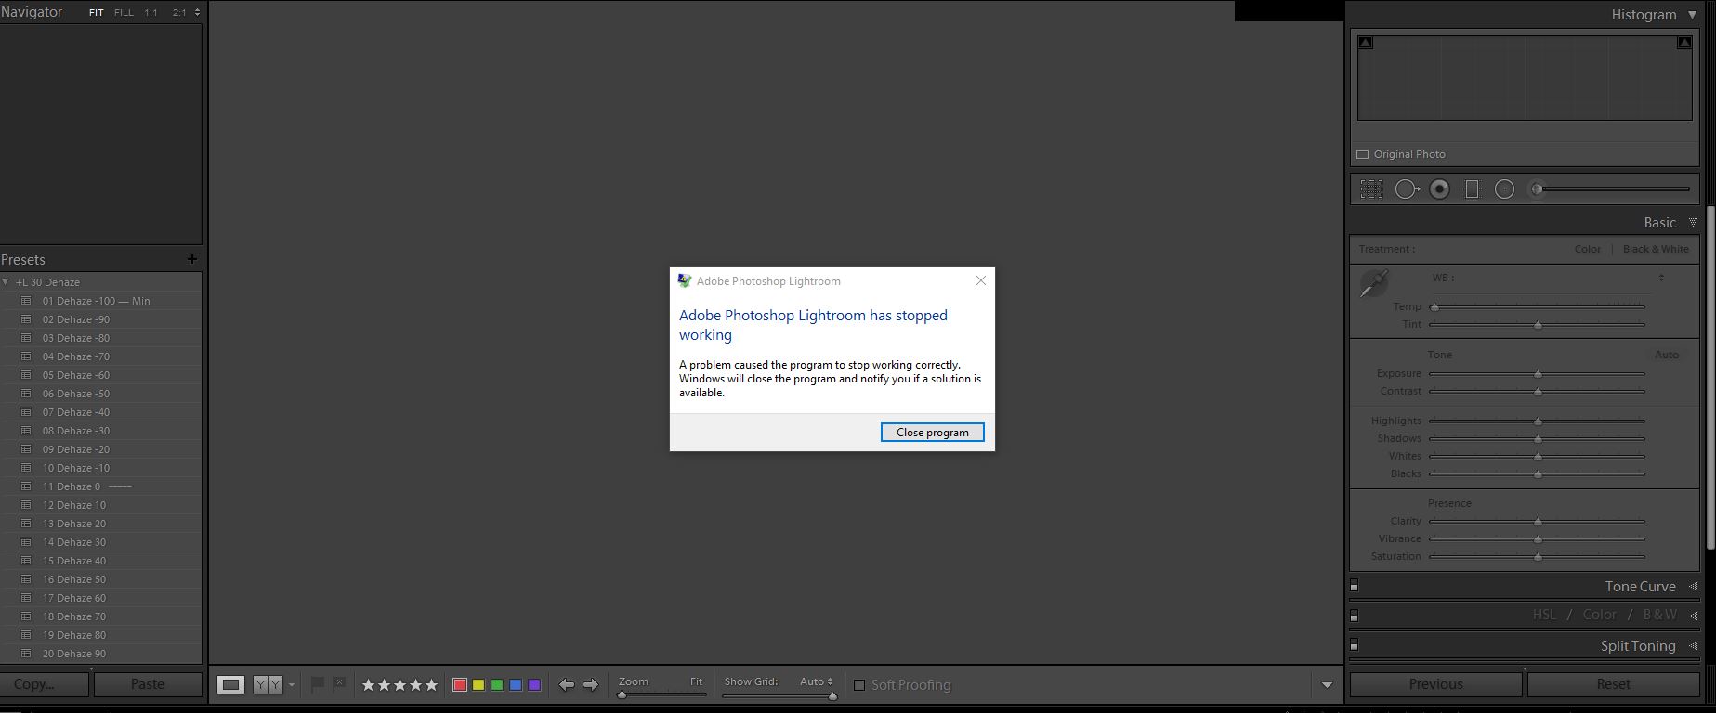Open Navigator zoom ratio dropdown
1716x713 pixels.
click(x=197, y=12)
